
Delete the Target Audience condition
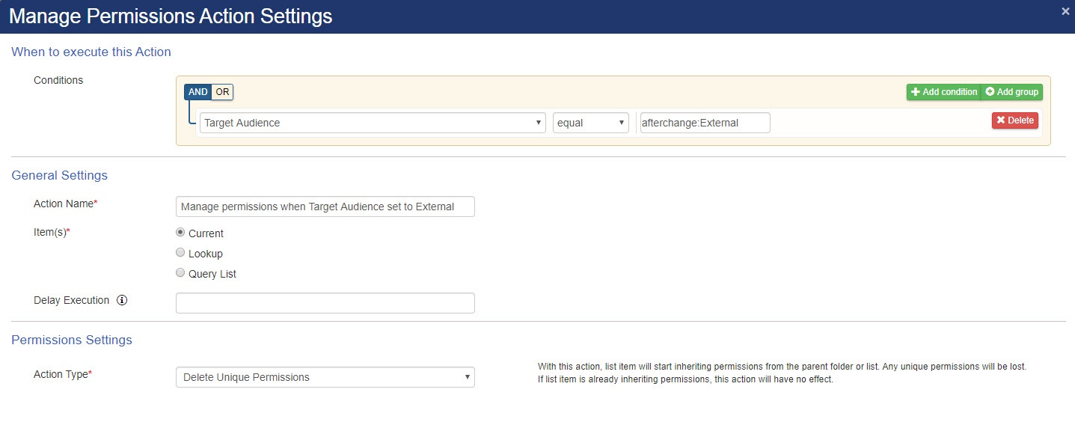coord(1015,120)
